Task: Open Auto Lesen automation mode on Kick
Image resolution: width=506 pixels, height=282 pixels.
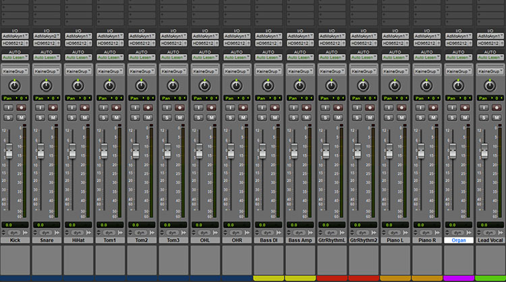Action: [x=15, y=57]
